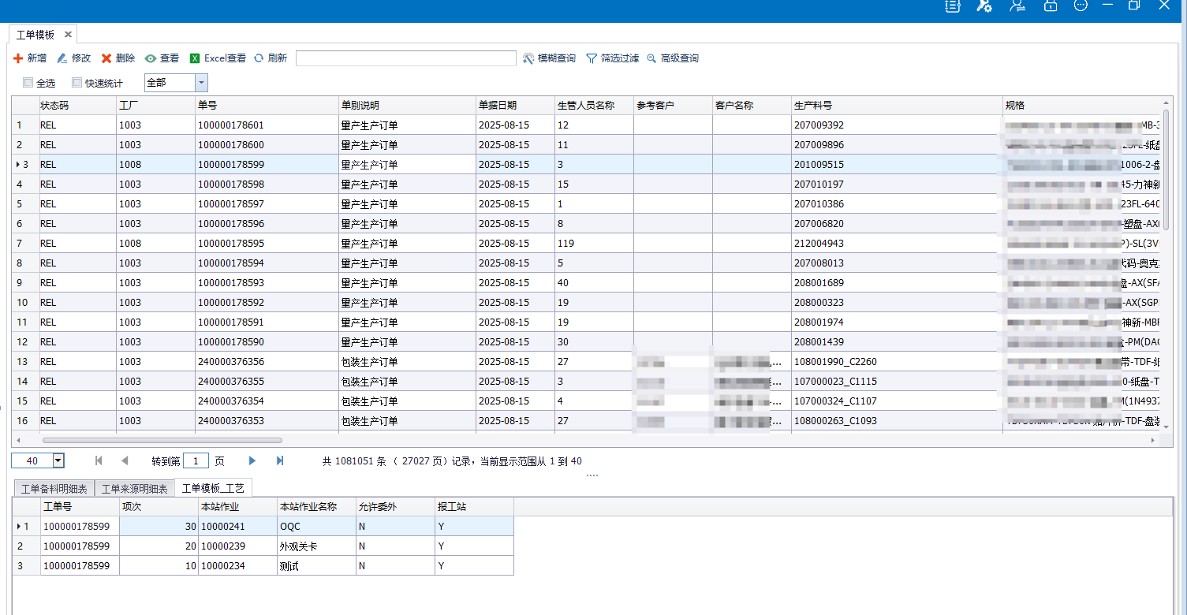Check the 快速统计 quick statistics option
Image resolution: width=1187 pixels, height=615 pixels.
77,82
